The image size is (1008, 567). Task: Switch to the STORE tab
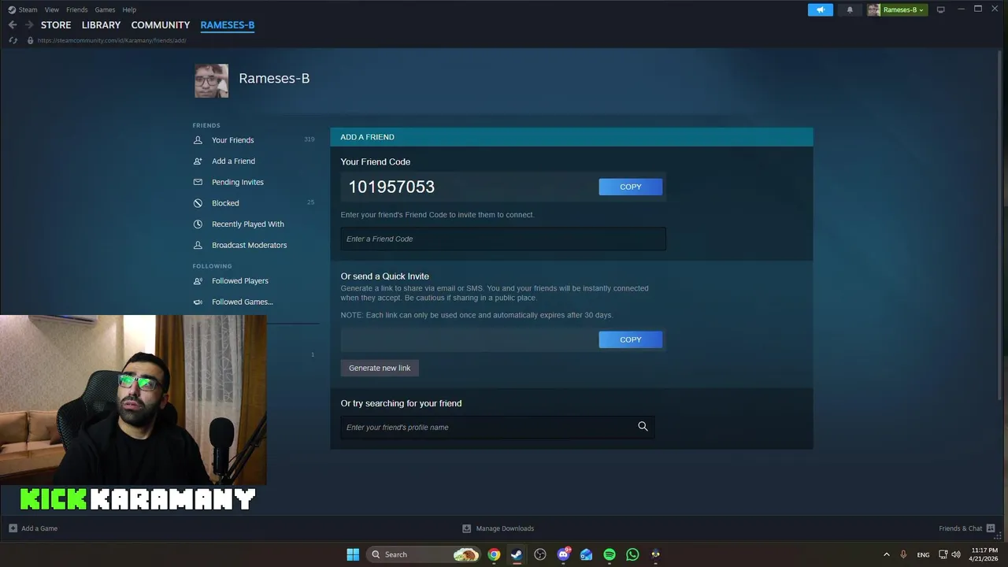click(x=56, y=25)
